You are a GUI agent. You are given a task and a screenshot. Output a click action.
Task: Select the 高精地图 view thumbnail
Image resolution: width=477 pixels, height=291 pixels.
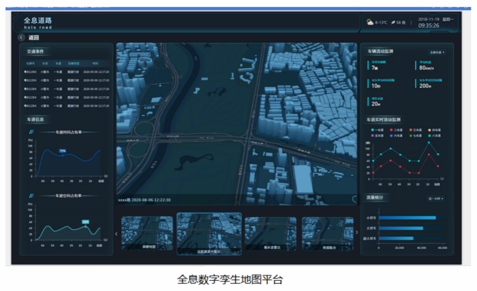(x=147, y=233)
